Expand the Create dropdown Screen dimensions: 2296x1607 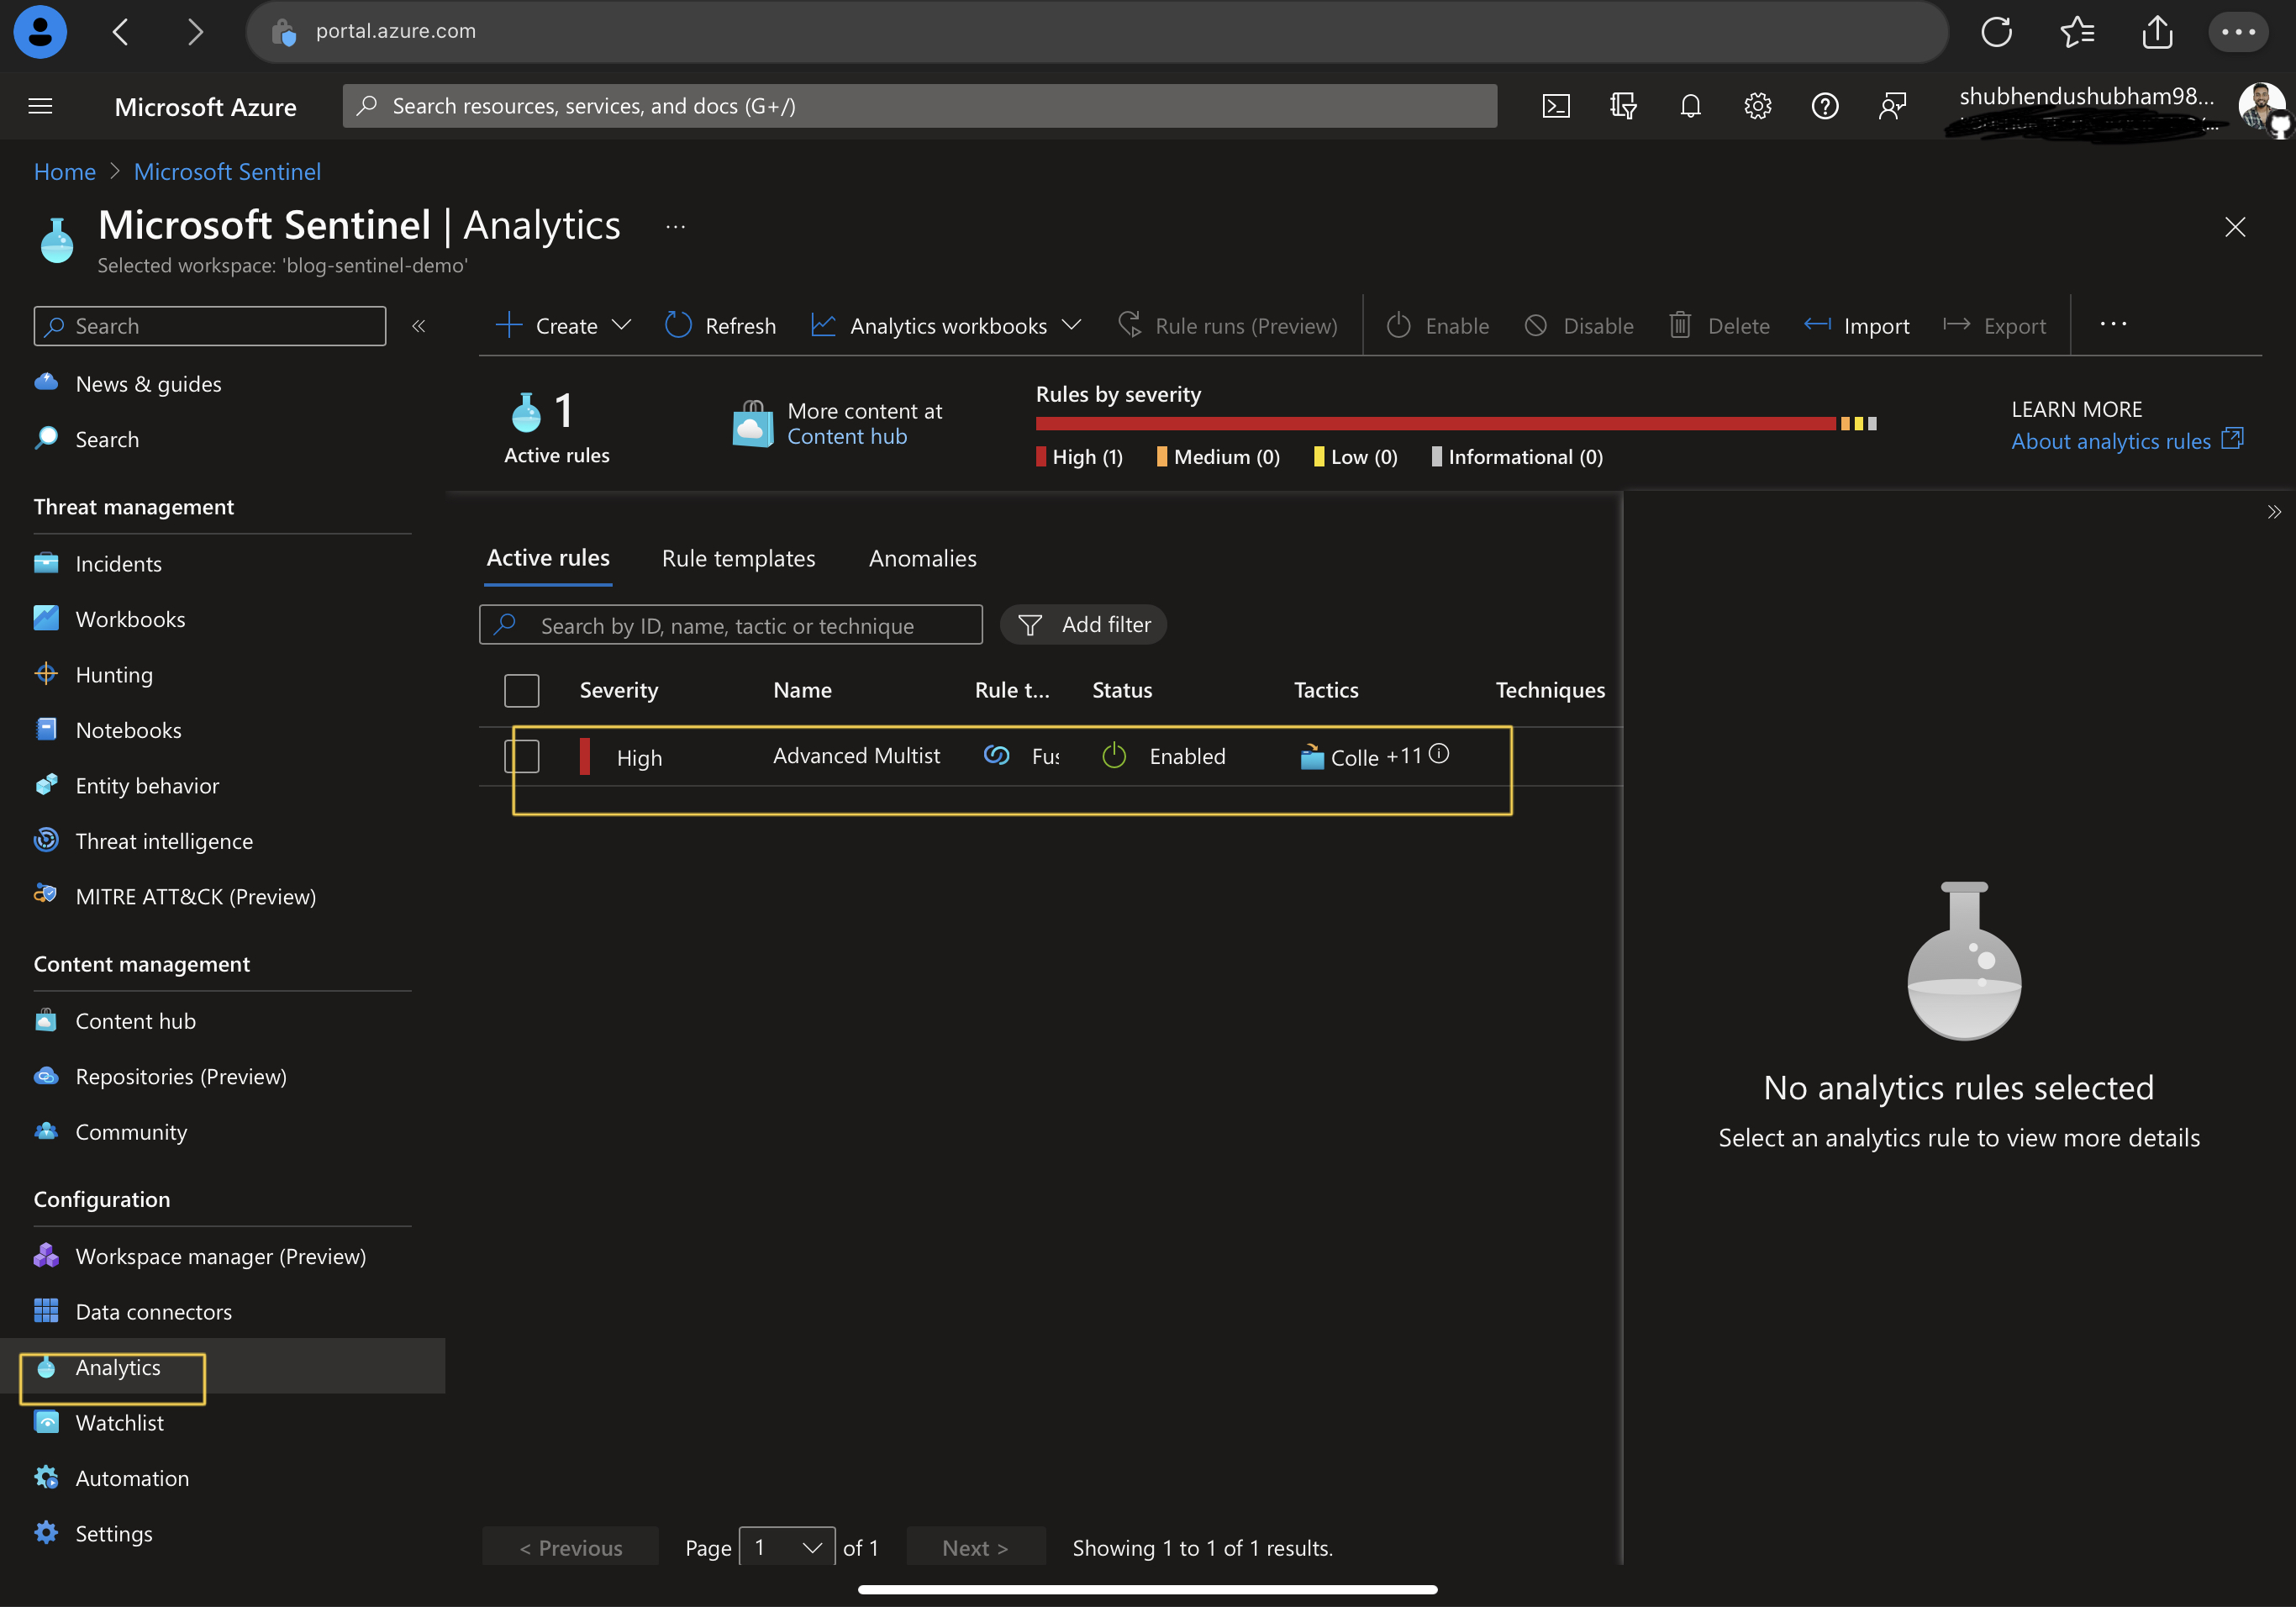point(563,325)
